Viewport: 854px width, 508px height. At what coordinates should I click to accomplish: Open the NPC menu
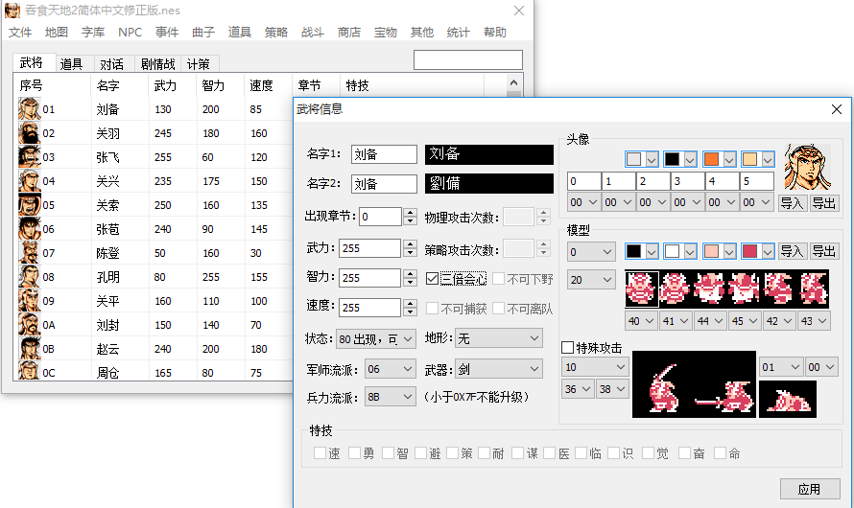(x=130, y=32)
